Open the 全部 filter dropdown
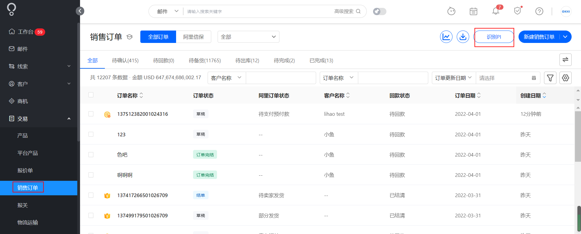 click(x=248, y=37)
